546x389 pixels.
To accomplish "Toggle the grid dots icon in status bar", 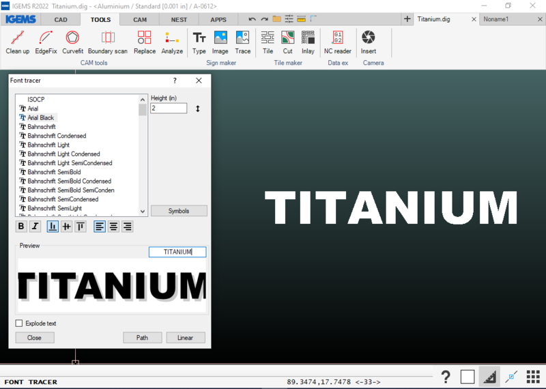I will 533,377.
